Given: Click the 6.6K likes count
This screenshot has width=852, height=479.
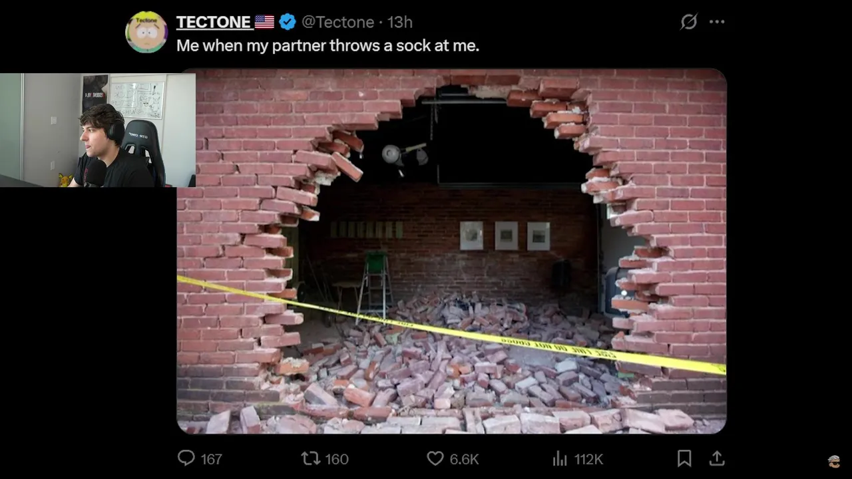Looking at the screenshot, I should coord(464,459).
